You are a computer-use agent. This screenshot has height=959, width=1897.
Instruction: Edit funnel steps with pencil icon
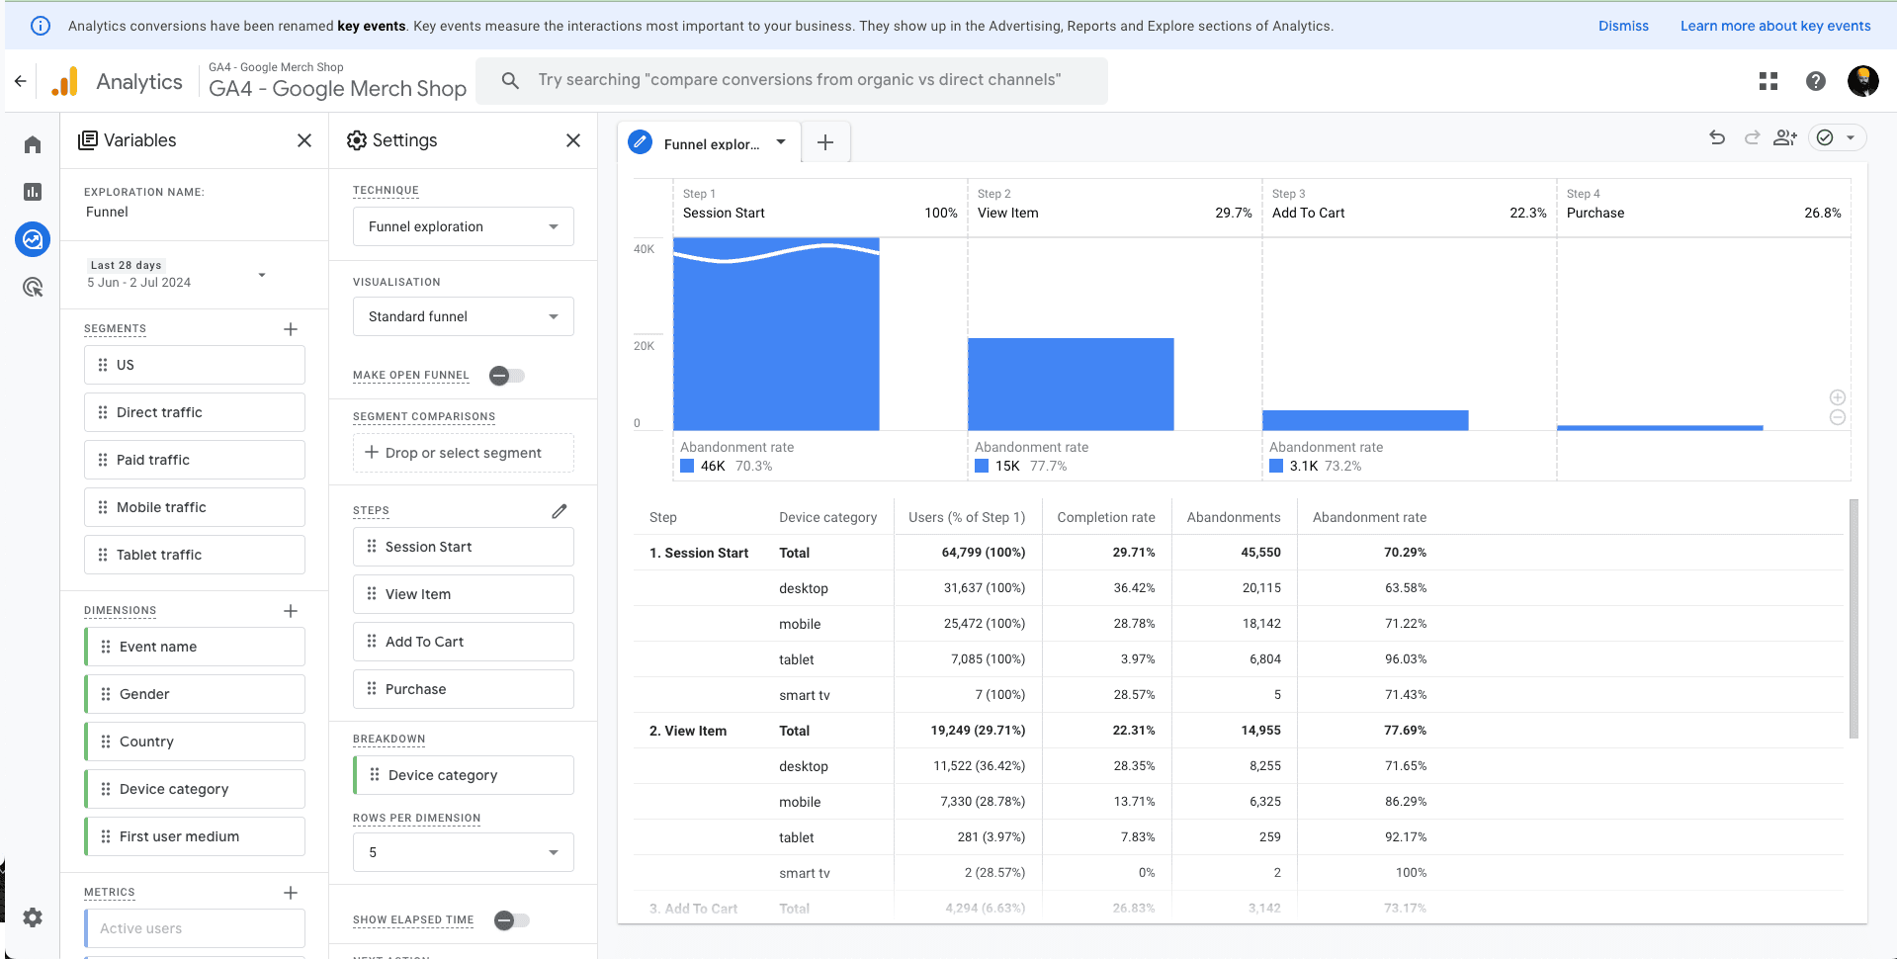click(560, 511)
